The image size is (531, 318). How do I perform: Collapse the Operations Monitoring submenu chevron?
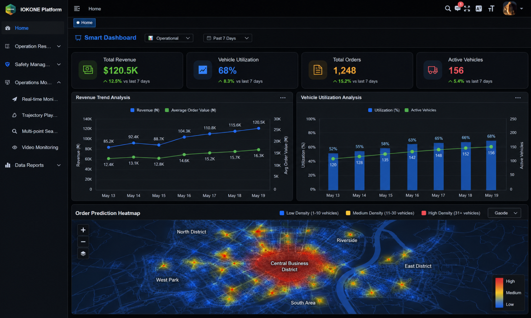click(x=59, y=82)
